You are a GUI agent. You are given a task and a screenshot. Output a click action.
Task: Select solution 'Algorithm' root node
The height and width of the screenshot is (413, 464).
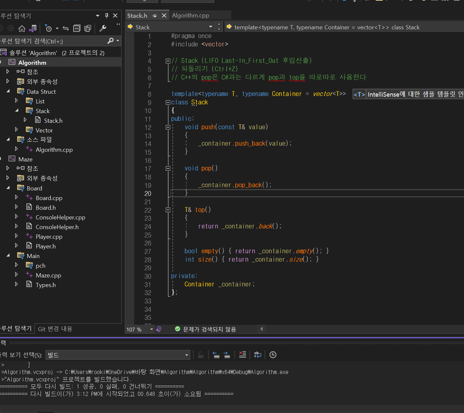pyautogui.click(x=57, y=53)
